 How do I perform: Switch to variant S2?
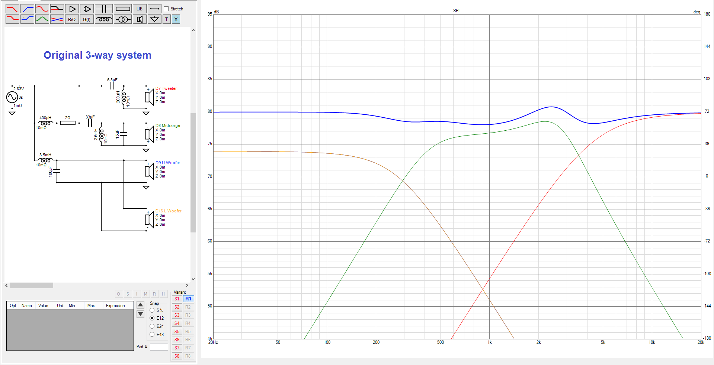coord(177,307)
